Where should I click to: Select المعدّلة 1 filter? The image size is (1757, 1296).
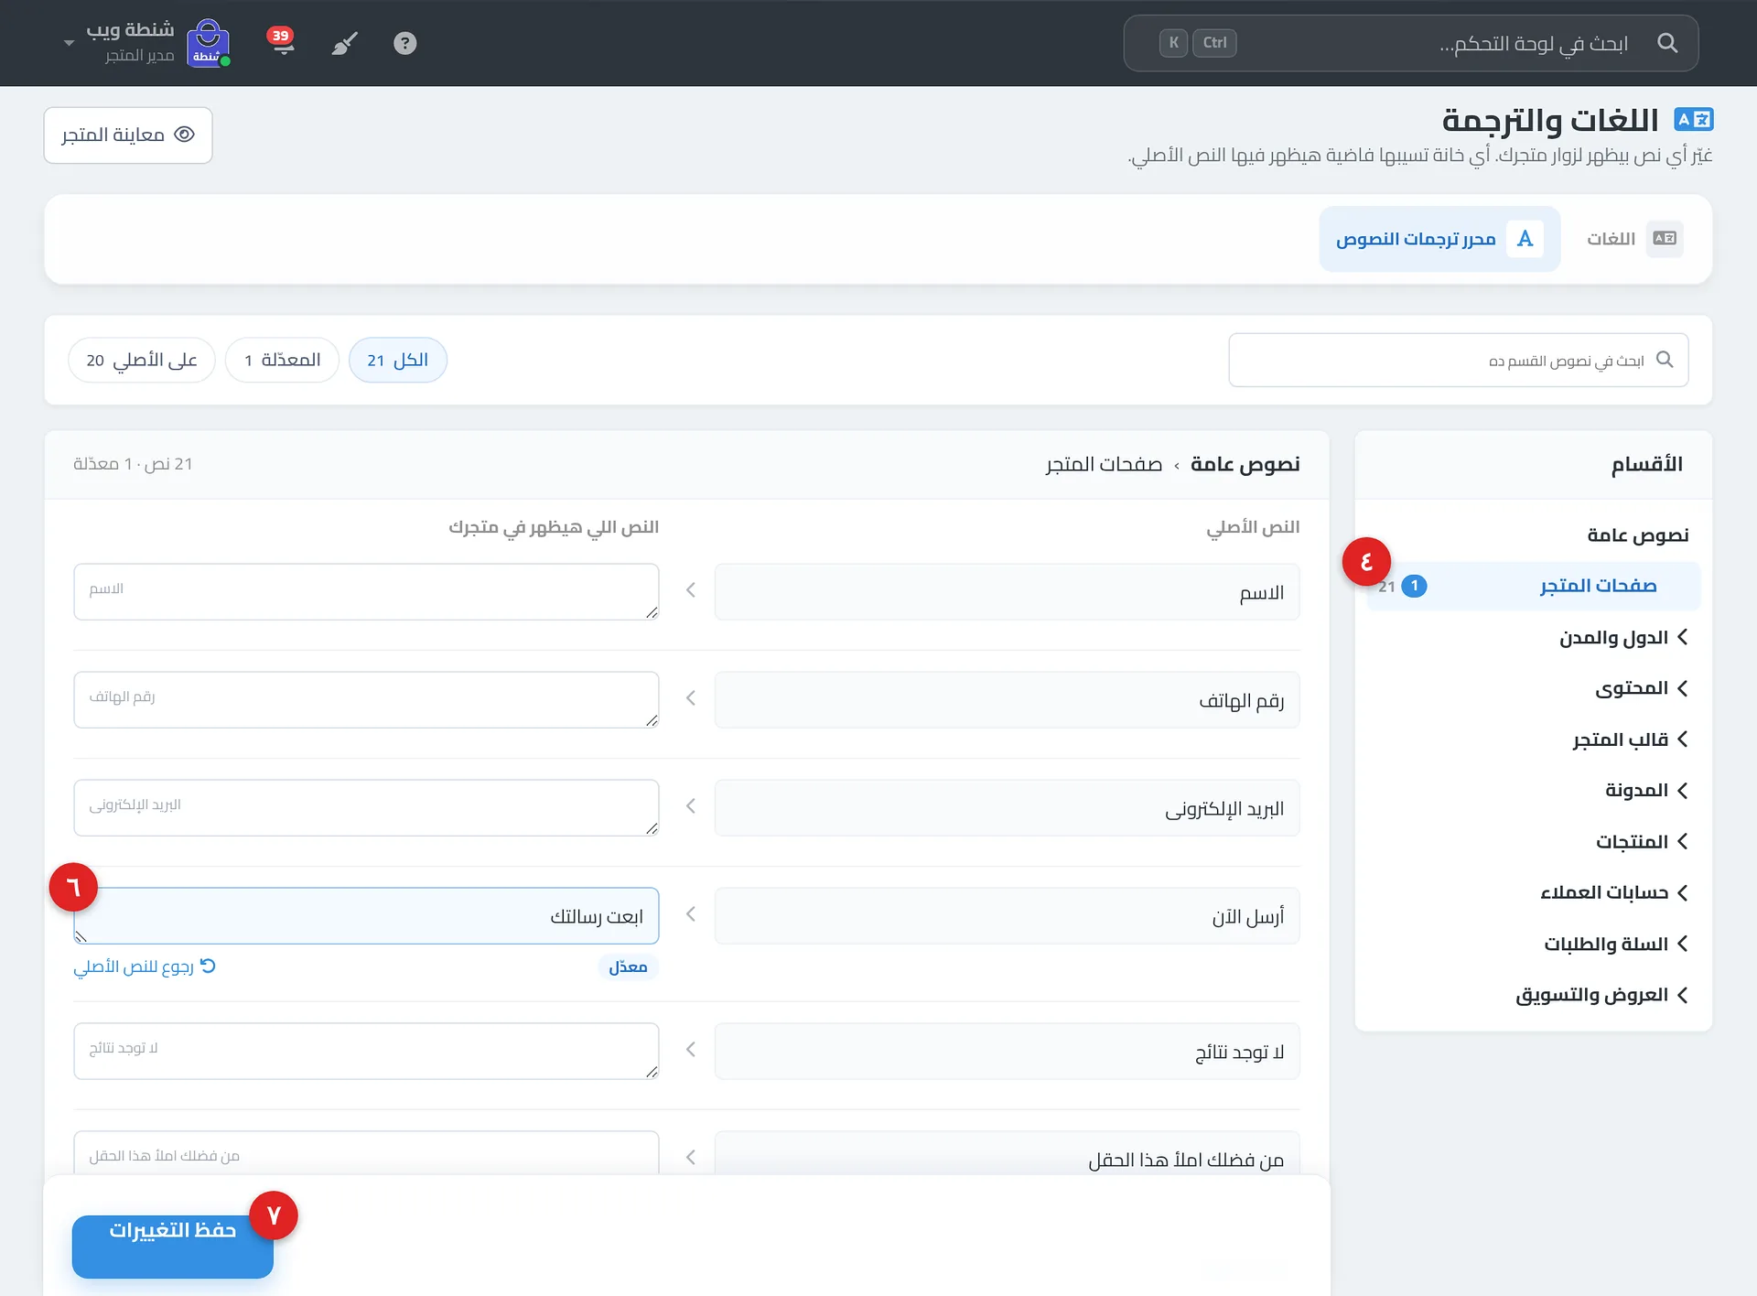(x=282, y=360)
